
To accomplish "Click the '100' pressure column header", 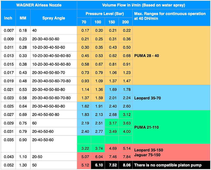I will 98,22.
